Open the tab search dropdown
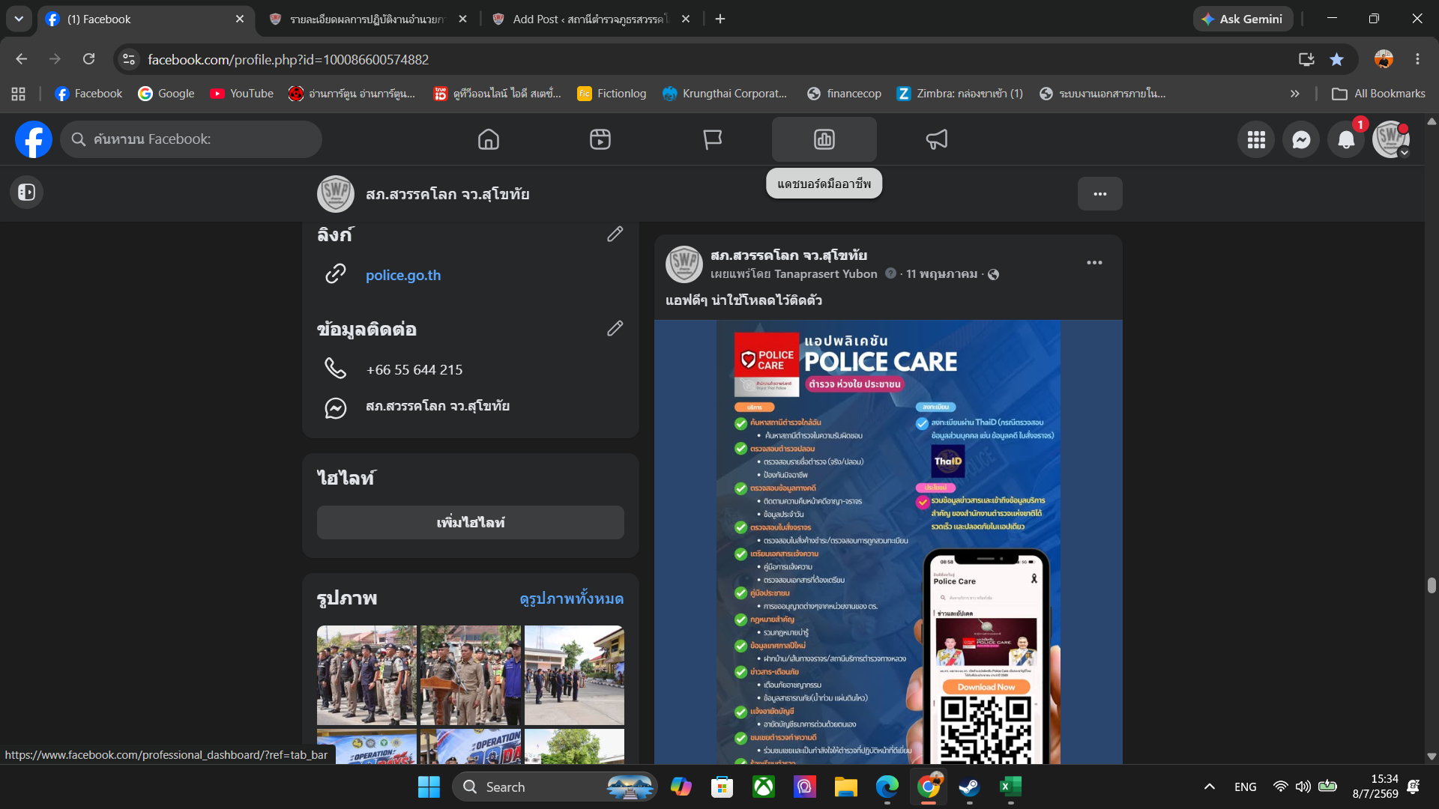 point(19,19)
